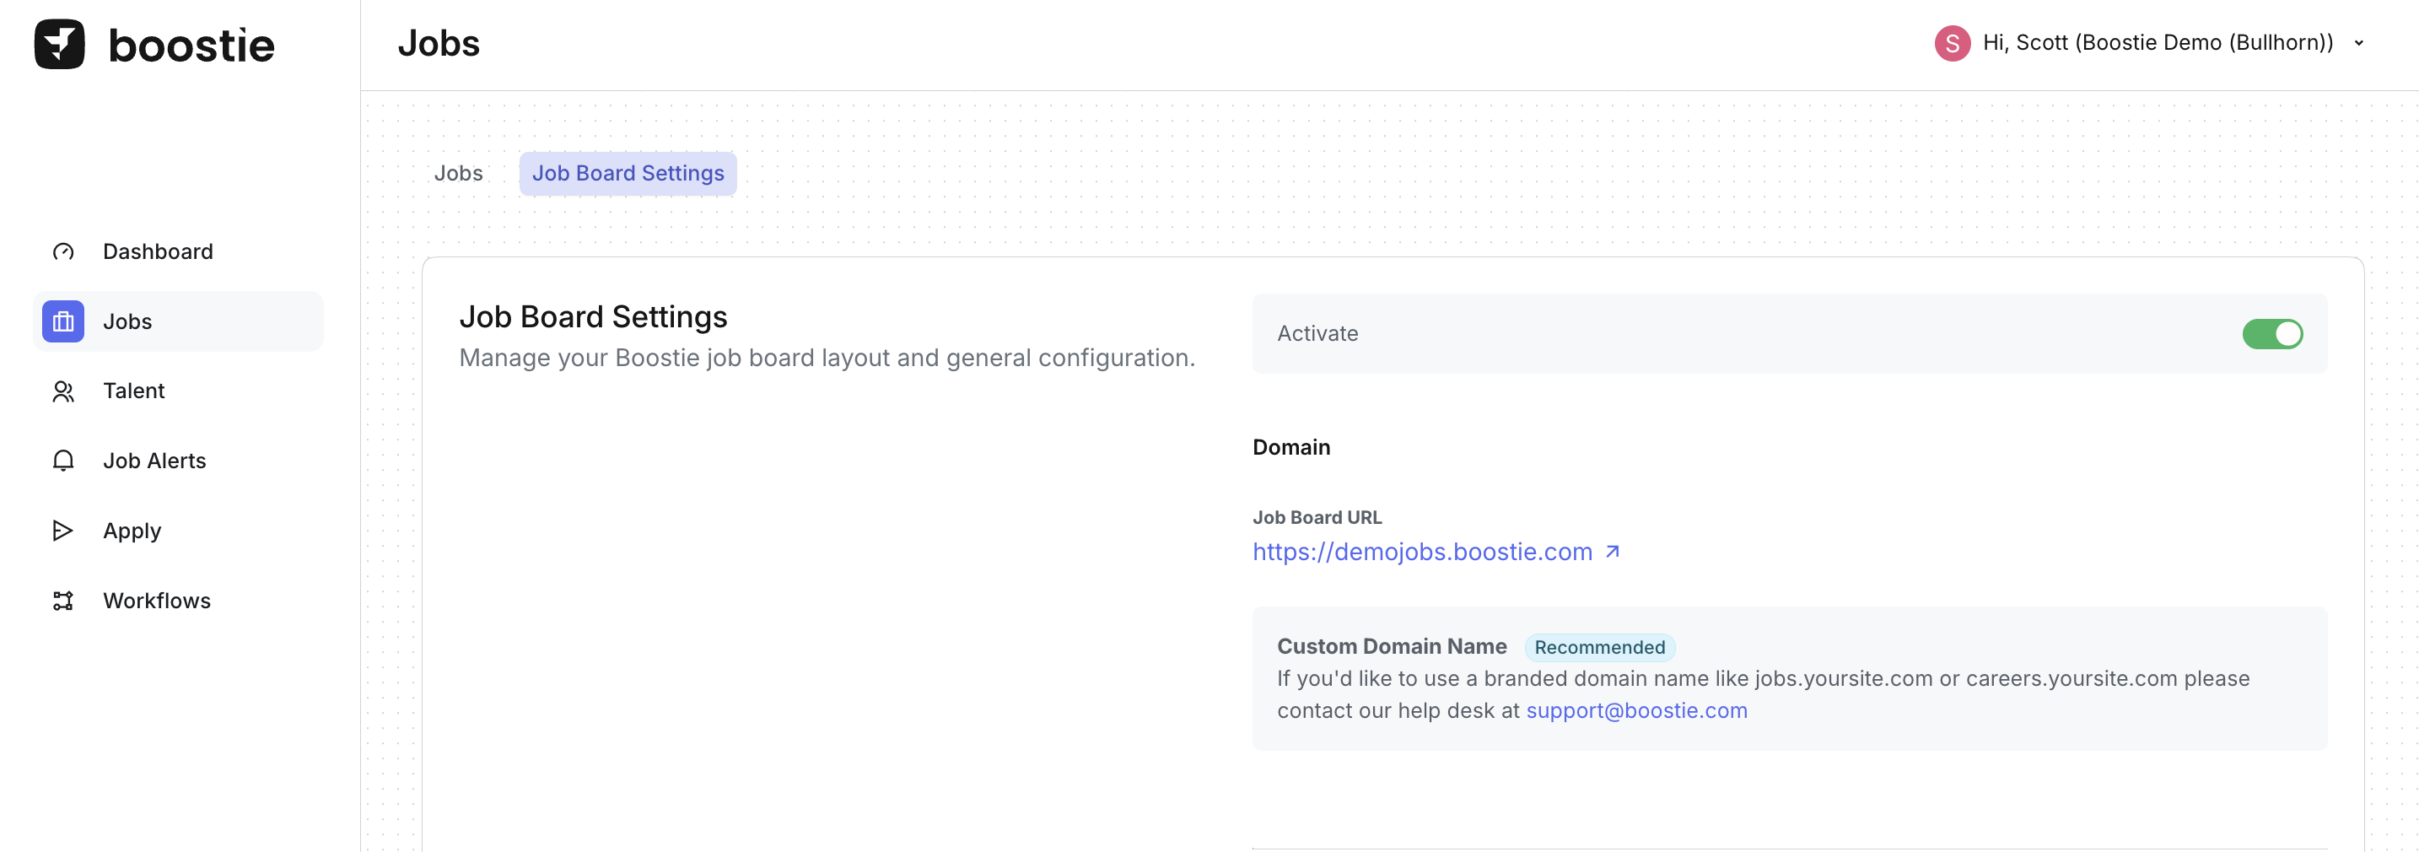
Task: Select the Job Board Settings tab
Action: coord(628,173)
